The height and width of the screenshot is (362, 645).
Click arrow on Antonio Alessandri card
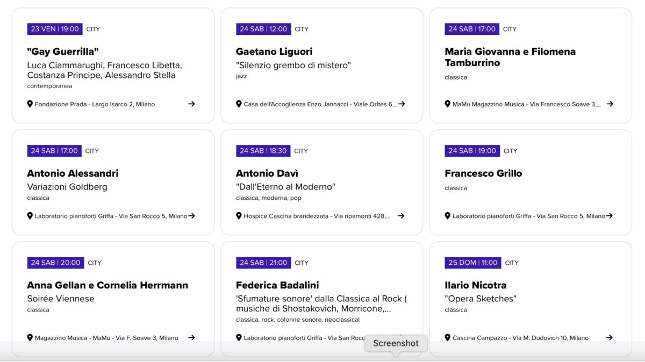191,216
